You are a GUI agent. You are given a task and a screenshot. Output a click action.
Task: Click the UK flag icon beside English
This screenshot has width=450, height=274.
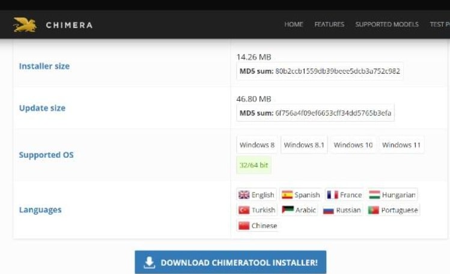244,195
